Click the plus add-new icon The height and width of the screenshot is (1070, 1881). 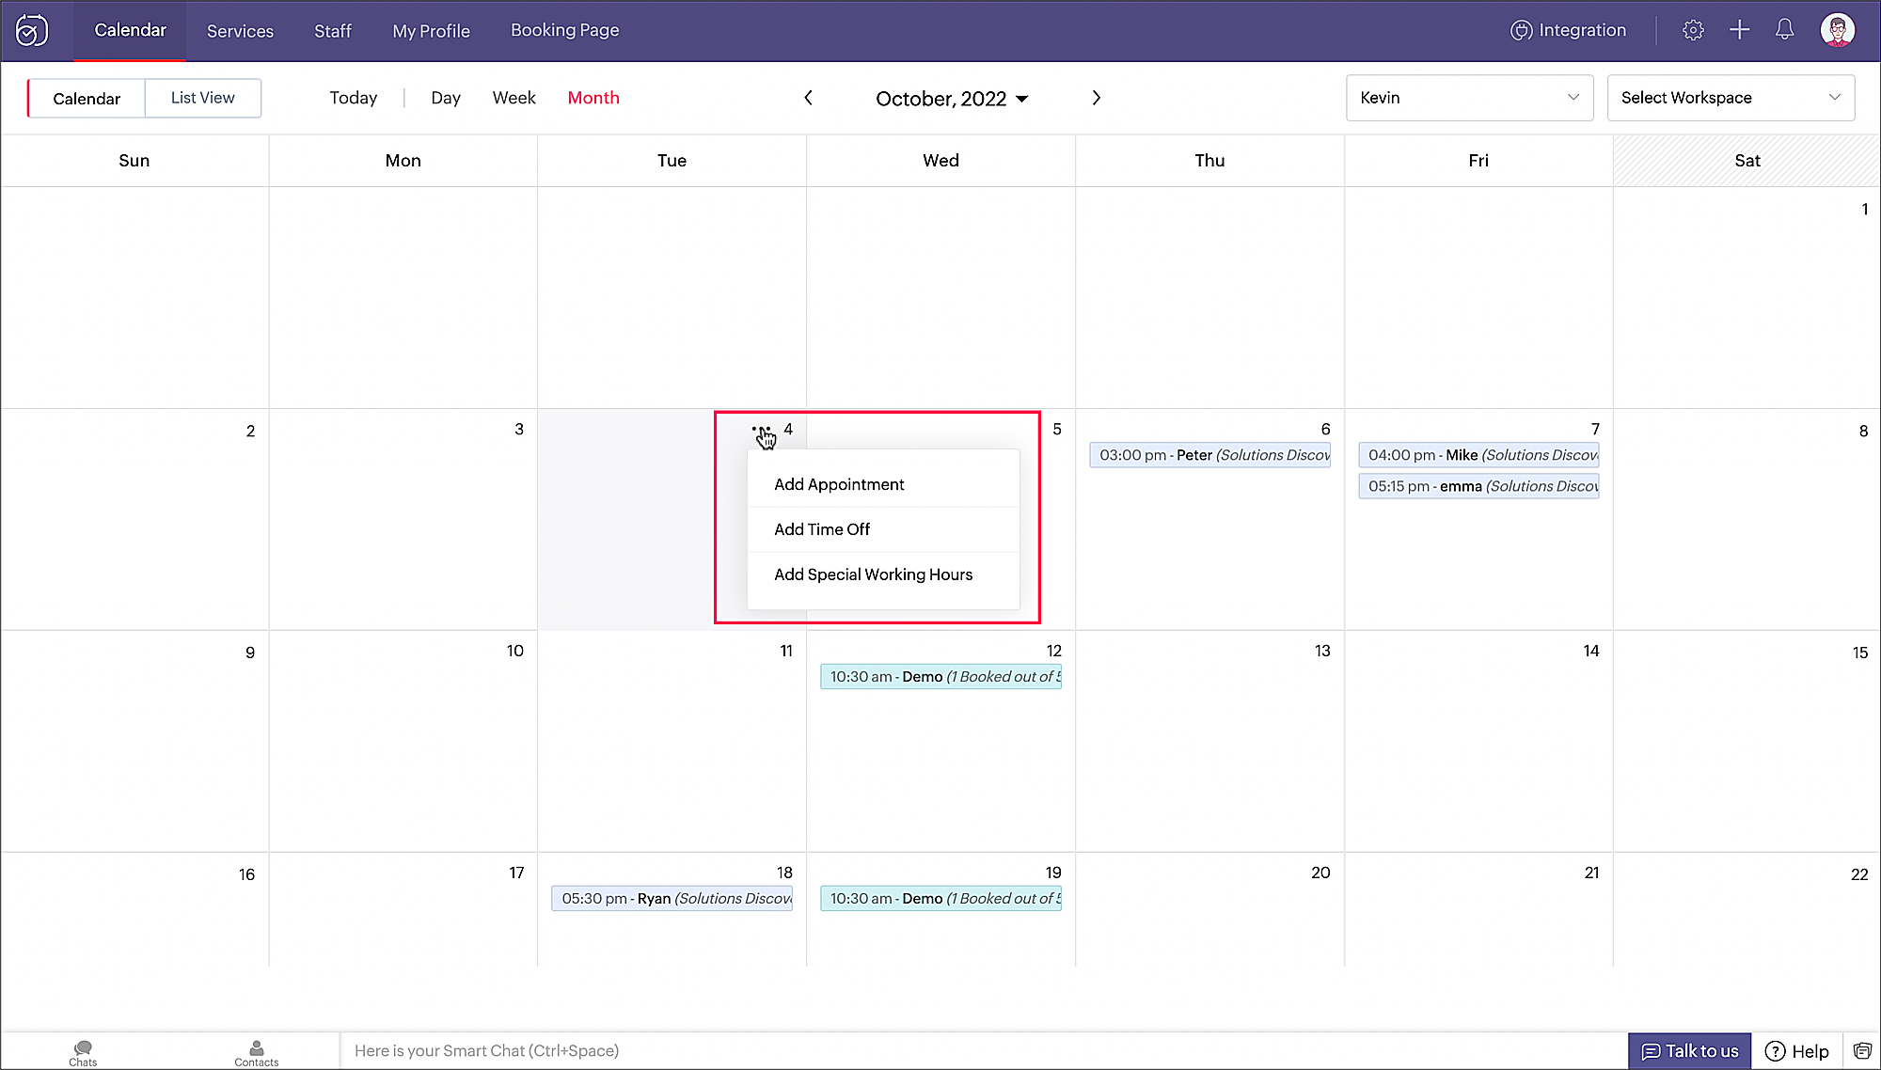pos(1739,30)
